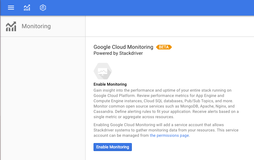Select the Monitoring label in sidebar header
Screen dimensions: 254x160
click(x=36, y=26)
